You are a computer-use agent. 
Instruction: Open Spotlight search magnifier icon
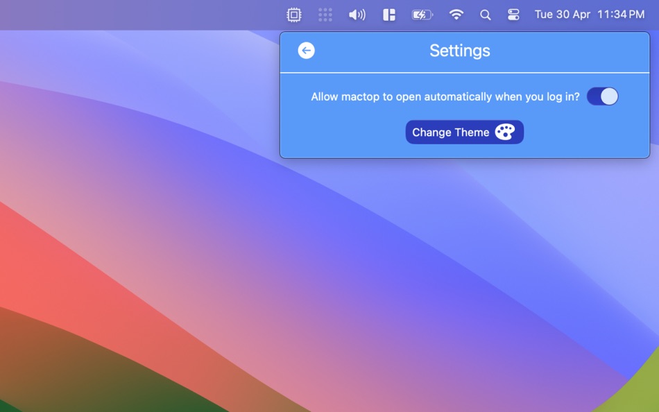(x=486, y=14)
